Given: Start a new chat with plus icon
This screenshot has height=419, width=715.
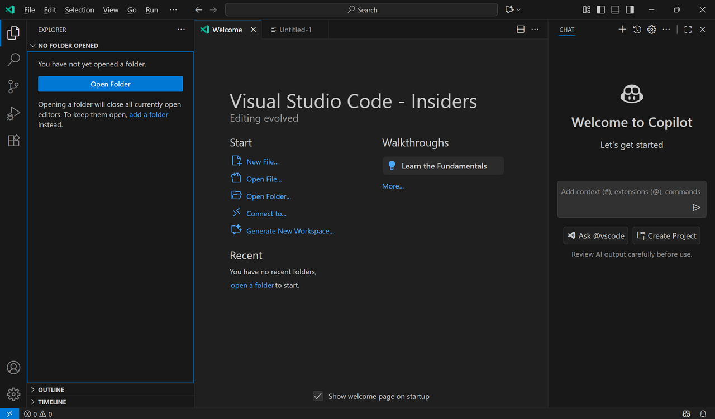Looking at the screenshot, I should [622, 30].
